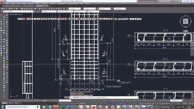Open the Вид menu
This screenshot has height=109, width=194.
click(x=18, y=4)
